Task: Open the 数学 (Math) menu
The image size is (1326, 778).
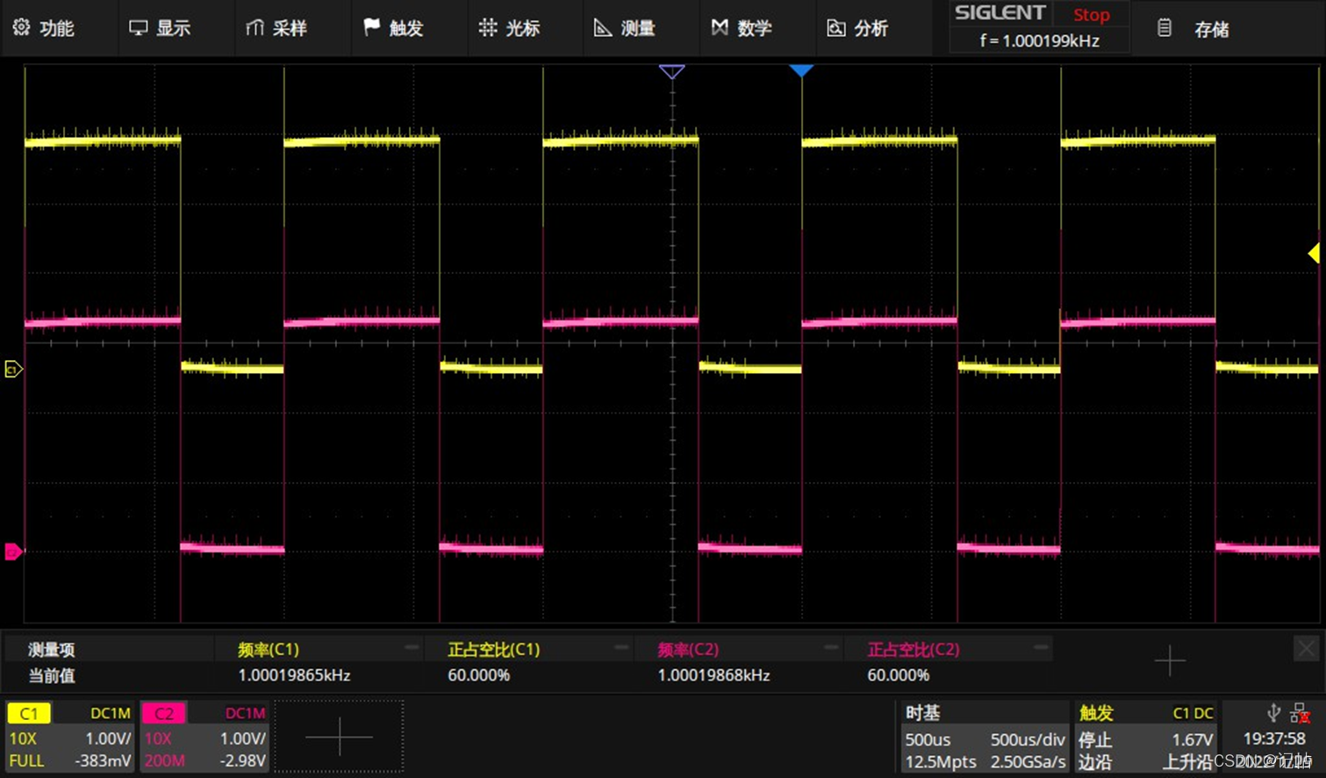Action: pyautogui.click(x=742, y=28)
